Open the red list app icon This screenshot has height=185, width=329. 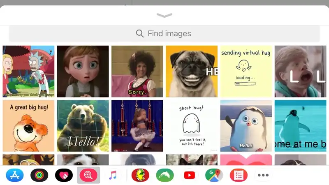click(239, 175)
